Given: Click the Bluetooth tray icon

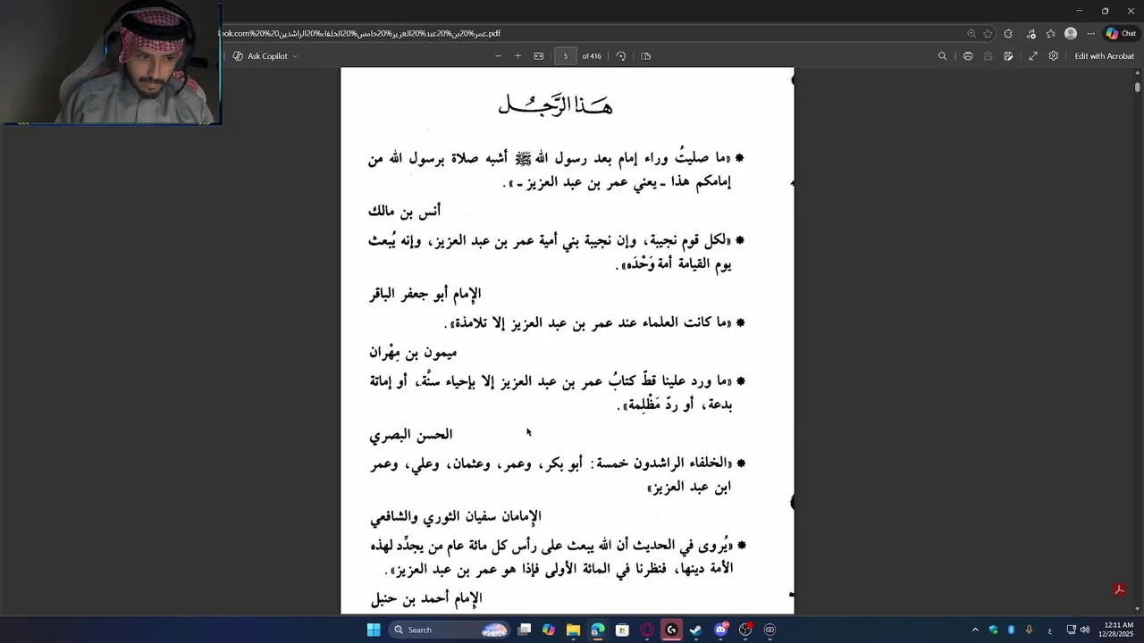Looking at the screenshot, I should [x=1011, y=630].
